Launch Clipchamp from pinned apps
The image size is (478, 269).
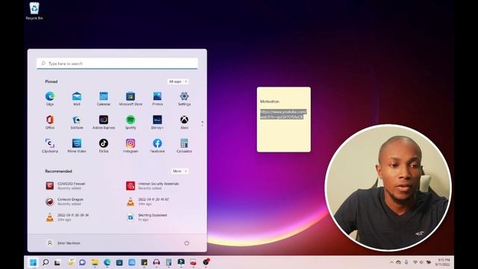click(x=50, y=146)
